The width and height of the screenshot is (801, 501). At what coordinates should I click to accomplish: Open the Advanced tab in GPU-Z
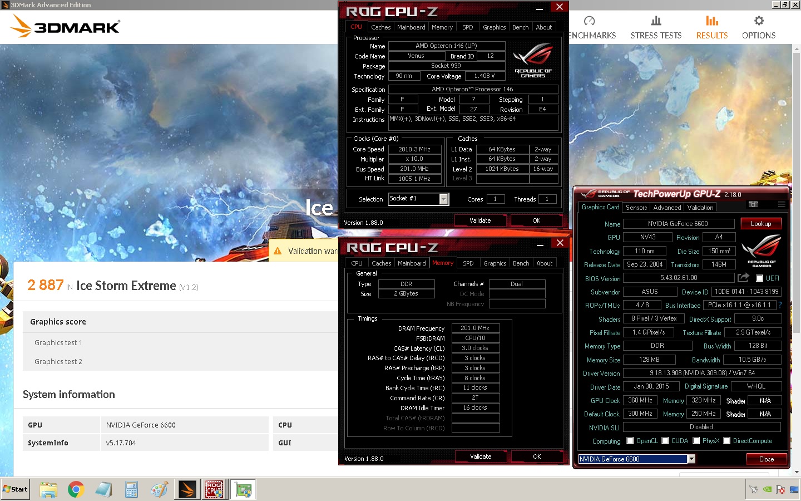[x=667, y=208]
